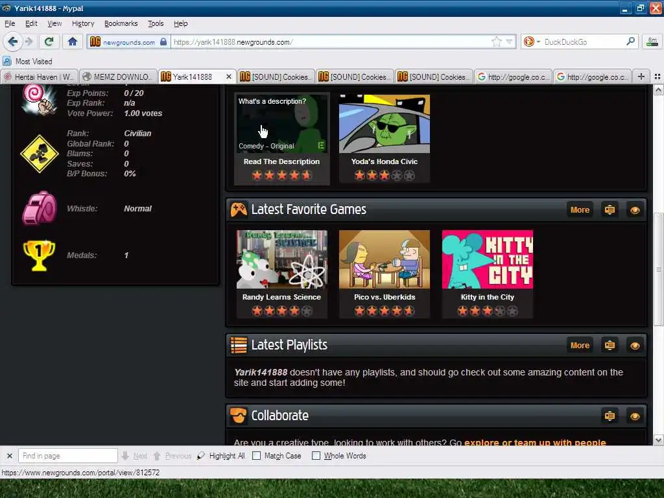
Task: Click the Collaborate header icon
Action: (x=238, y=416)
